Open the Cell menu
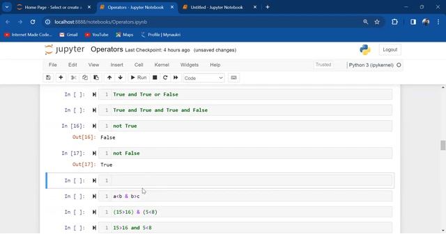The height and width of the screenshot is (250, 446). click(139, 65)
